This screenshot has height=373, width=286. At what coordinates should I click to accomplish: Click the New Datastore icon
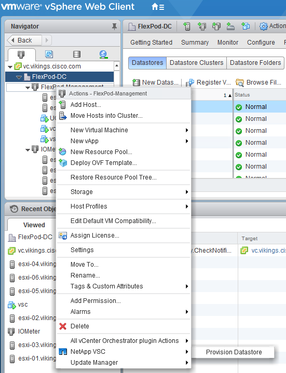point(136,82)
